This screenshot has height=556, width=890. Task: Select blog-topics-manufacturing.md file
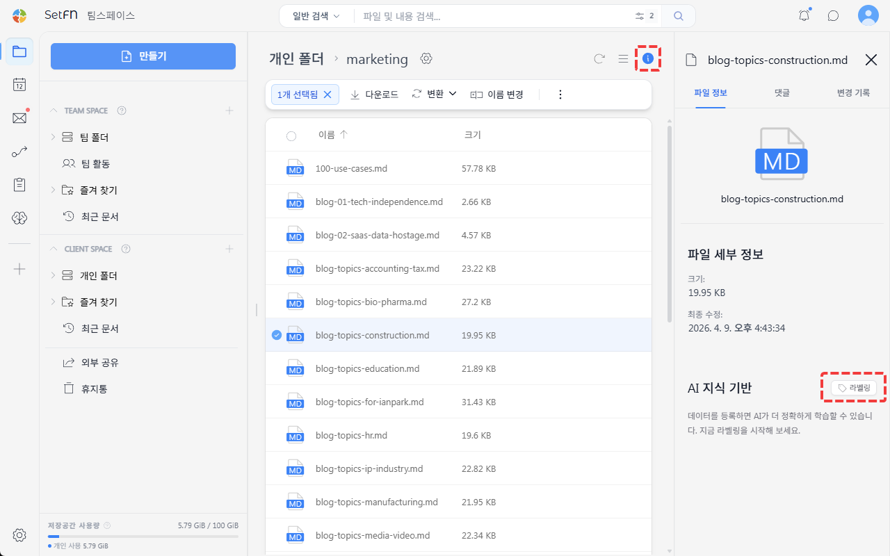click(458, 502)
